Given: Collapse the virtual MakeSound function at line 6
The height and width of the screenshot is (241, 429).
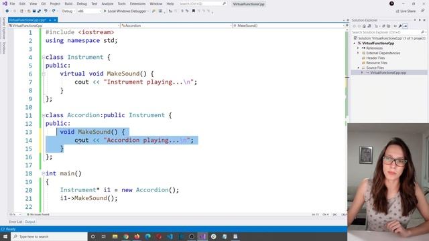Looking at the screenshot, I should 44,74.
